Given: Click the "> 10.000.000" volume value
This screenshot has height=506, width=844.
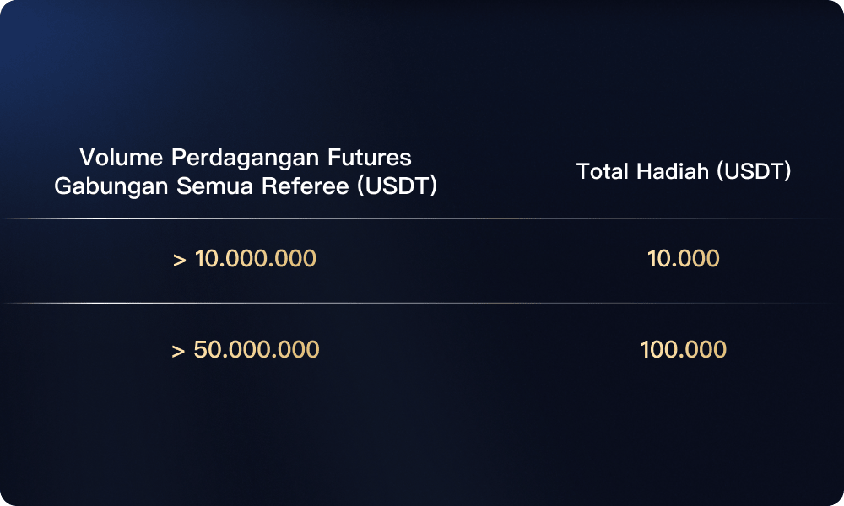Looking at the screenshot, I should [245, 259].
